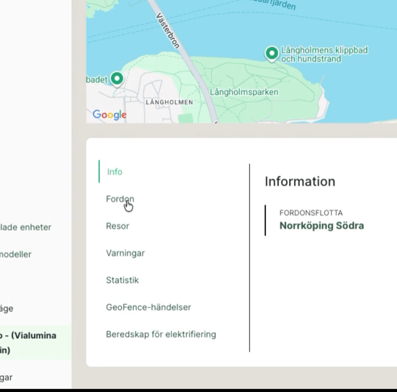
Task: Click the Långholmsparken label on map
Action: click(244, 92)
